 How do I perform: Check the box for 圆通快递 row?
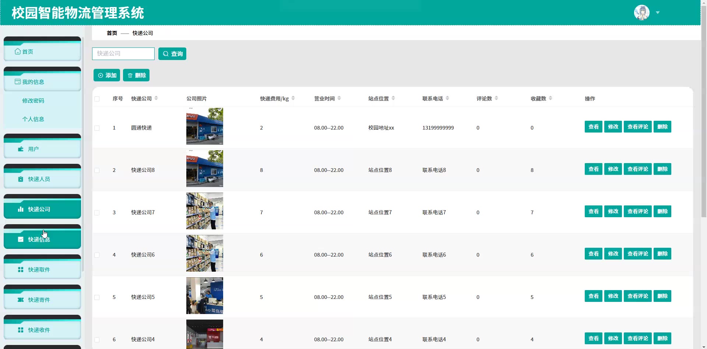[x=97, y=128]
